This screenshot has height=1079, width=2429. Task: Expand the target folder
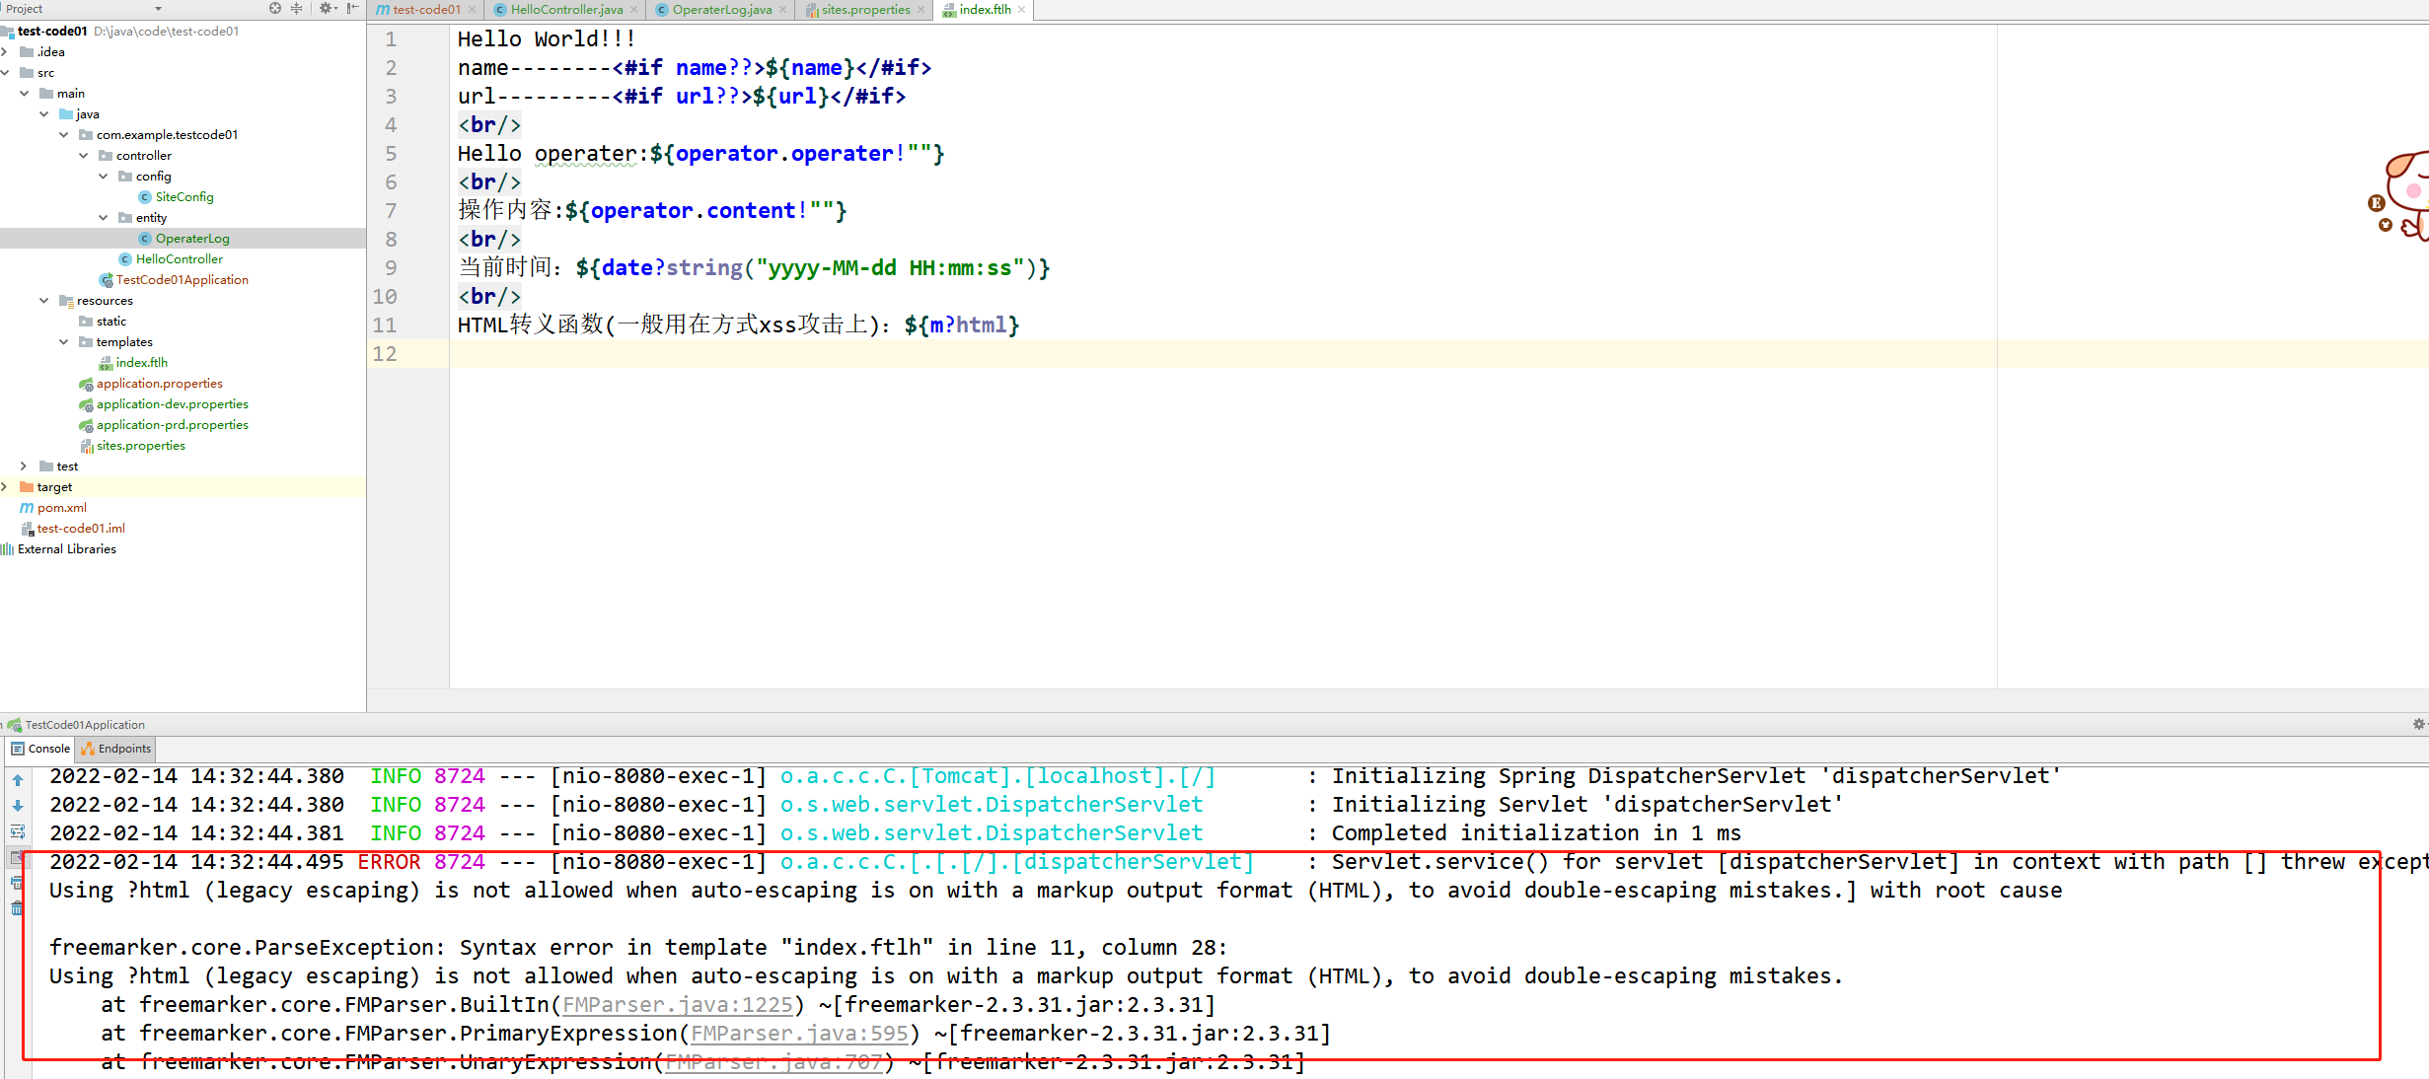click(x=6, y=487)
